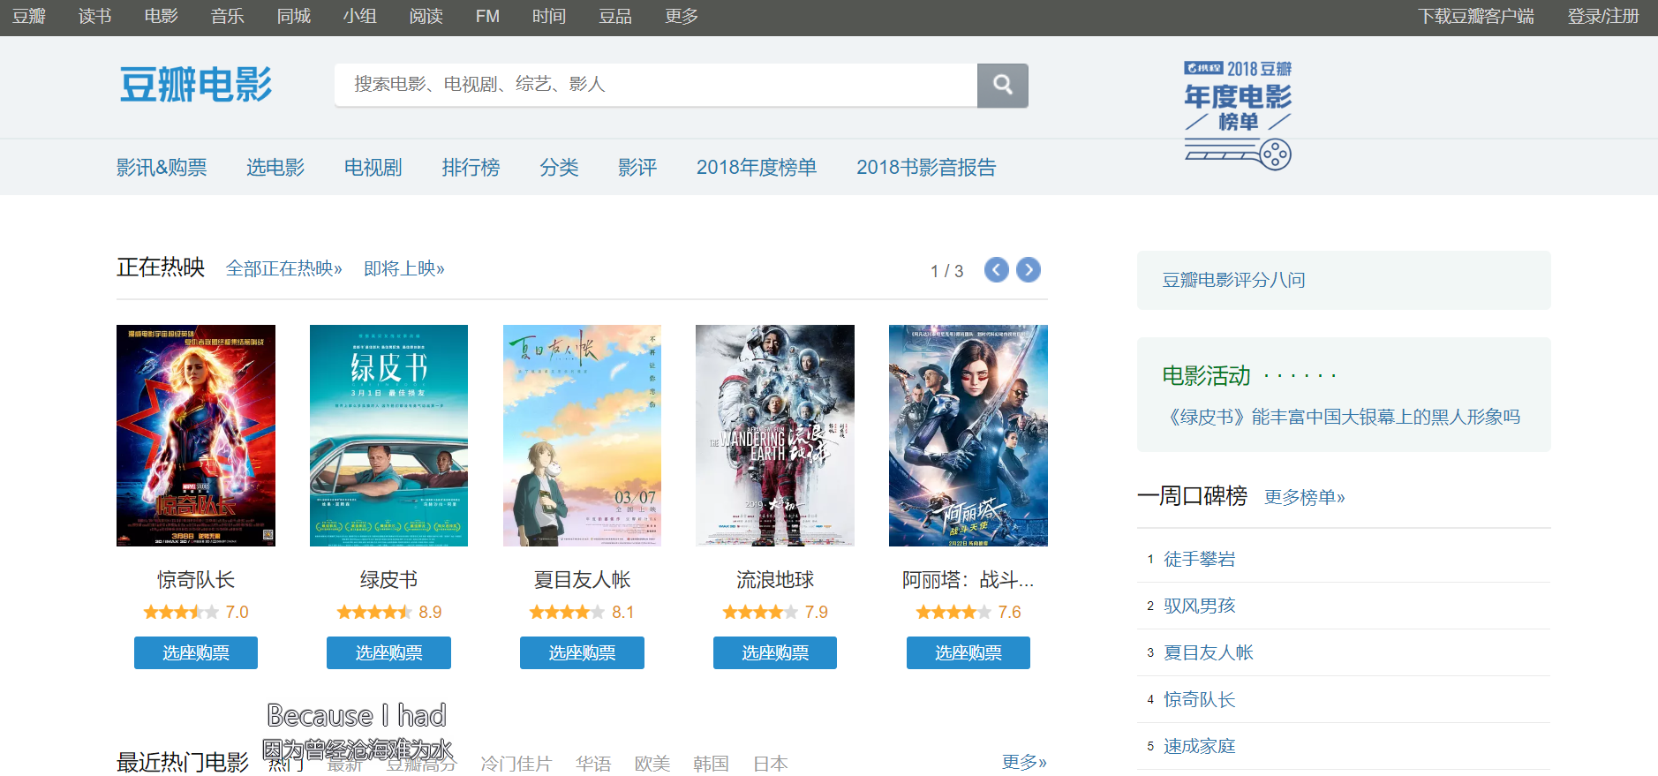The image size is (1658, 776).
Task: Open the 惊奇队长 movie poster
Action: tap(196, 435)
